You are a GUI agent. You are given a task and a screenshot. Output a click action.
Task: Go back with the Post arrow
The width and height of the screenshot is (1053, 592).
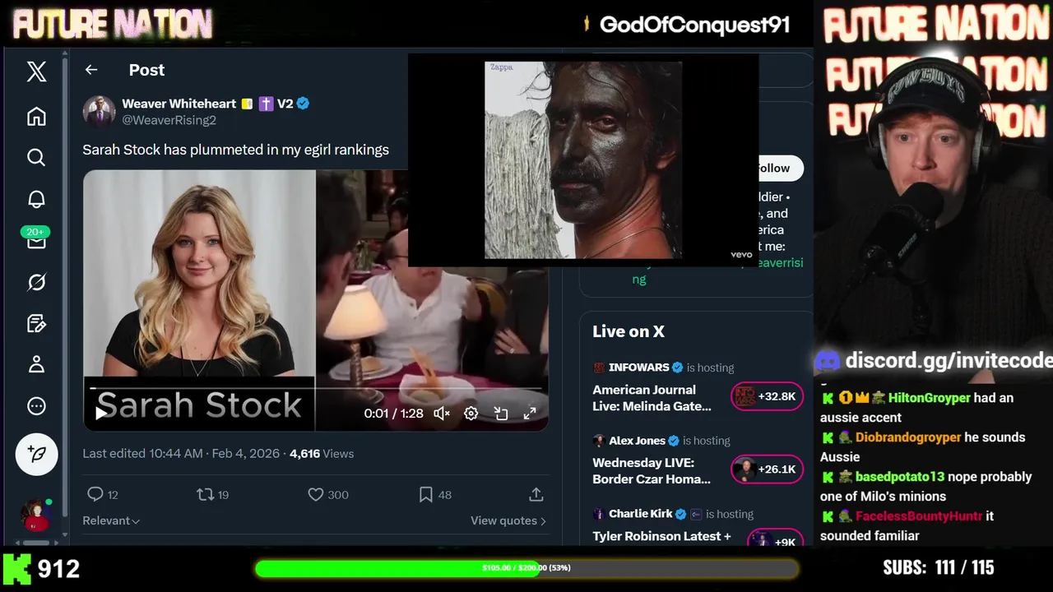pyautogui.click(x=91, y=70)
